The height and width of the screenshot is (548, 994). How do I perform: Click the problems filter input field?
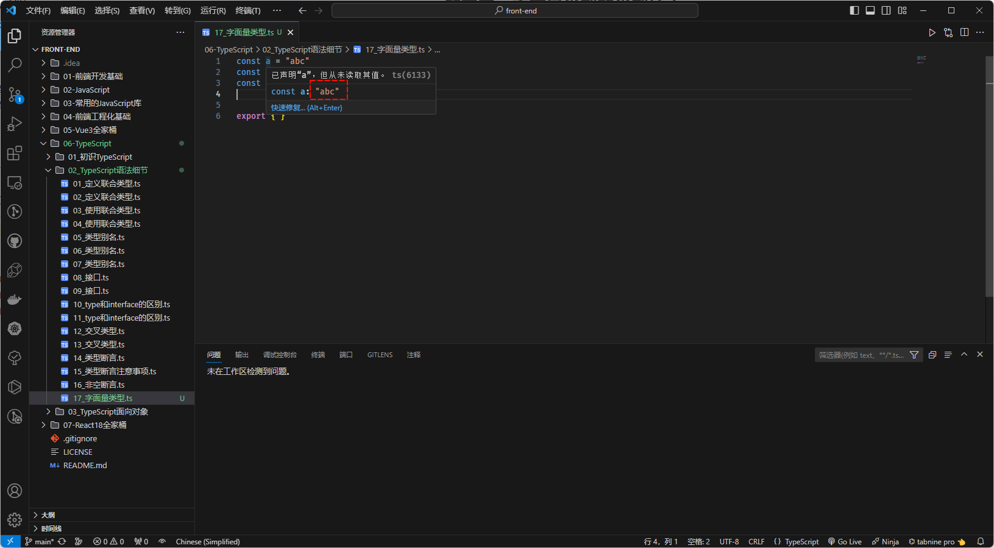[861, 355]
